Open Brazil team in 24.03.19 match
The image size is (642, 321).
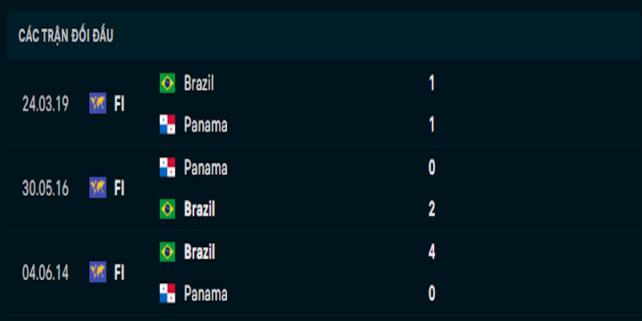coord(198,83)
